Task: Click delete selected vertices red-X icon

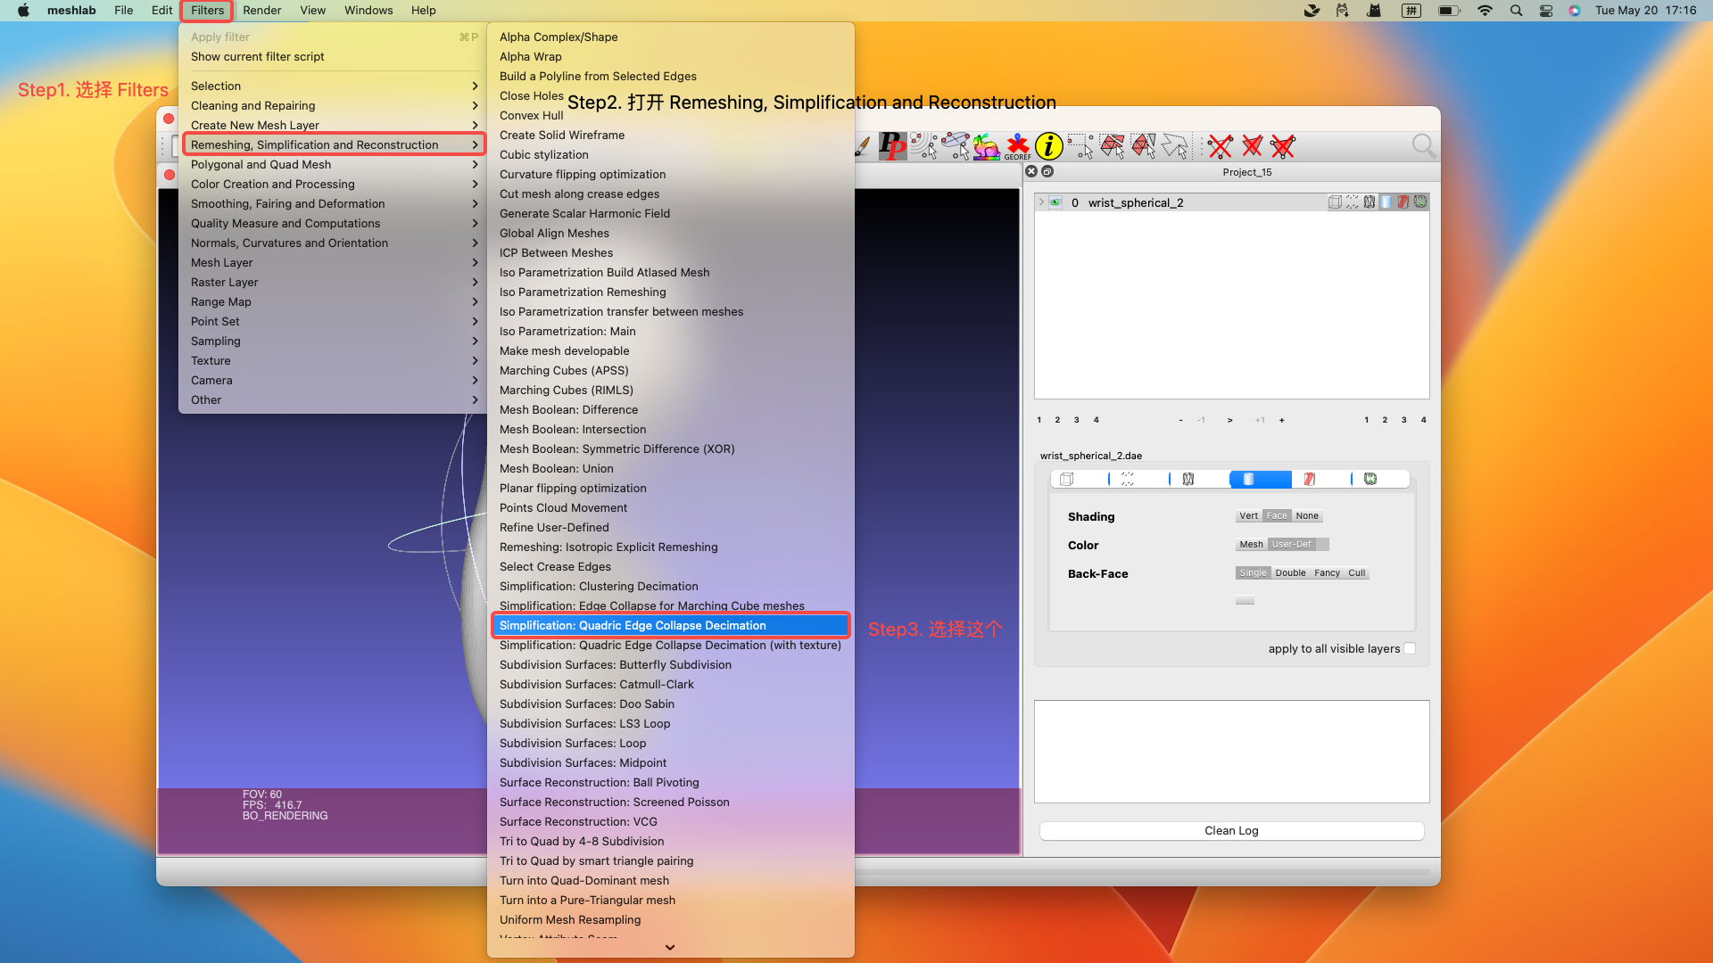Action: point(1221,145)
